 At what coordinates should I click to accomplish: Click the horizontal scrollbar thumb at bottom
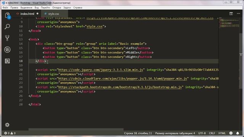pos(76,129)
